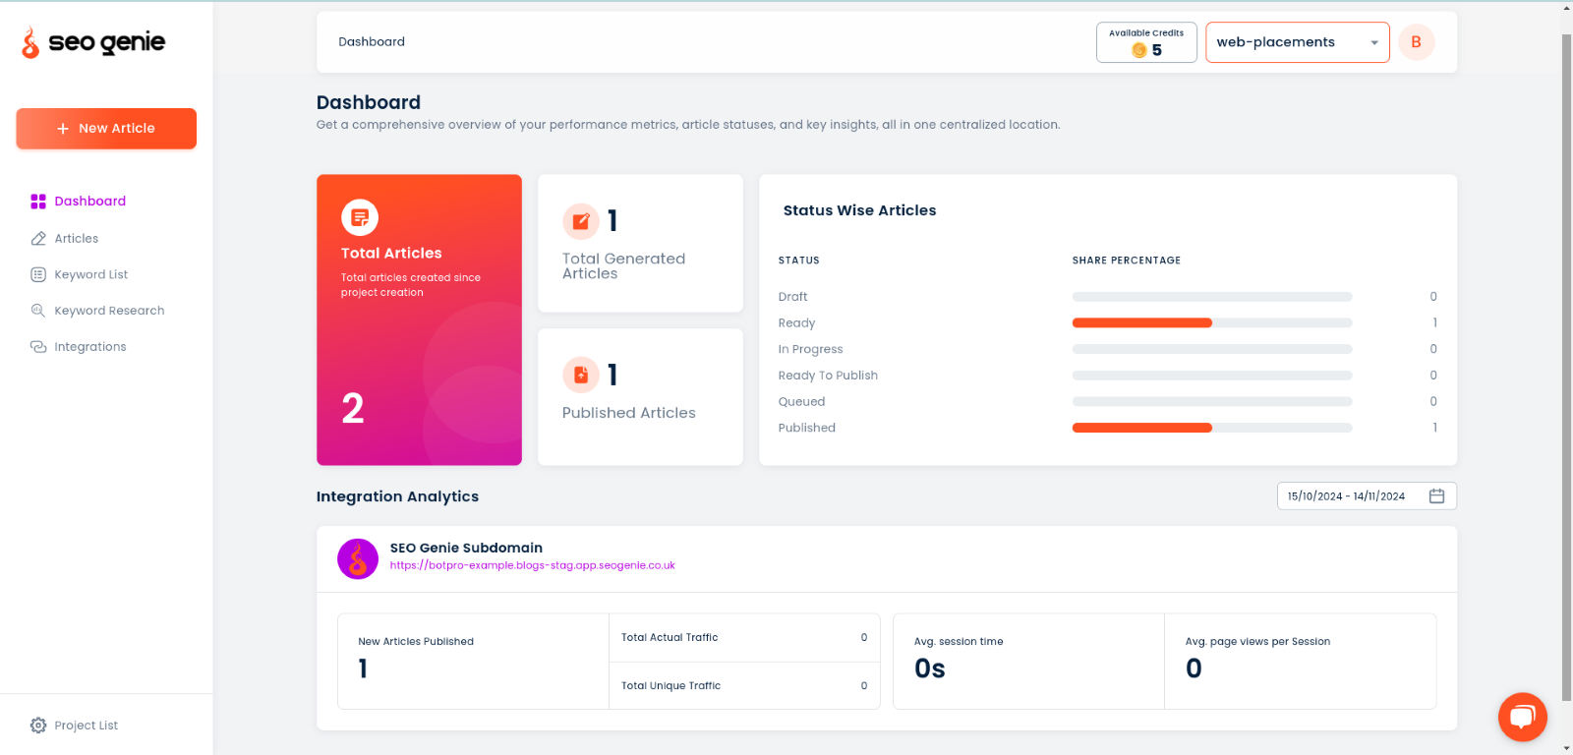Click the Queued status row

tap(1108, 402)
